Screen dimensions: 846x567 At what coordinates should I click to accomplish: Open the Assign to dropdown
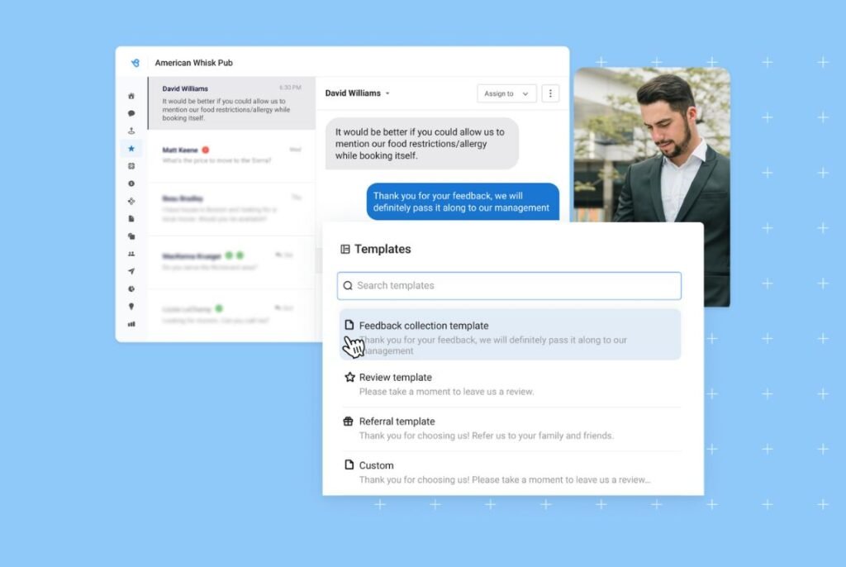coord(506,93)
